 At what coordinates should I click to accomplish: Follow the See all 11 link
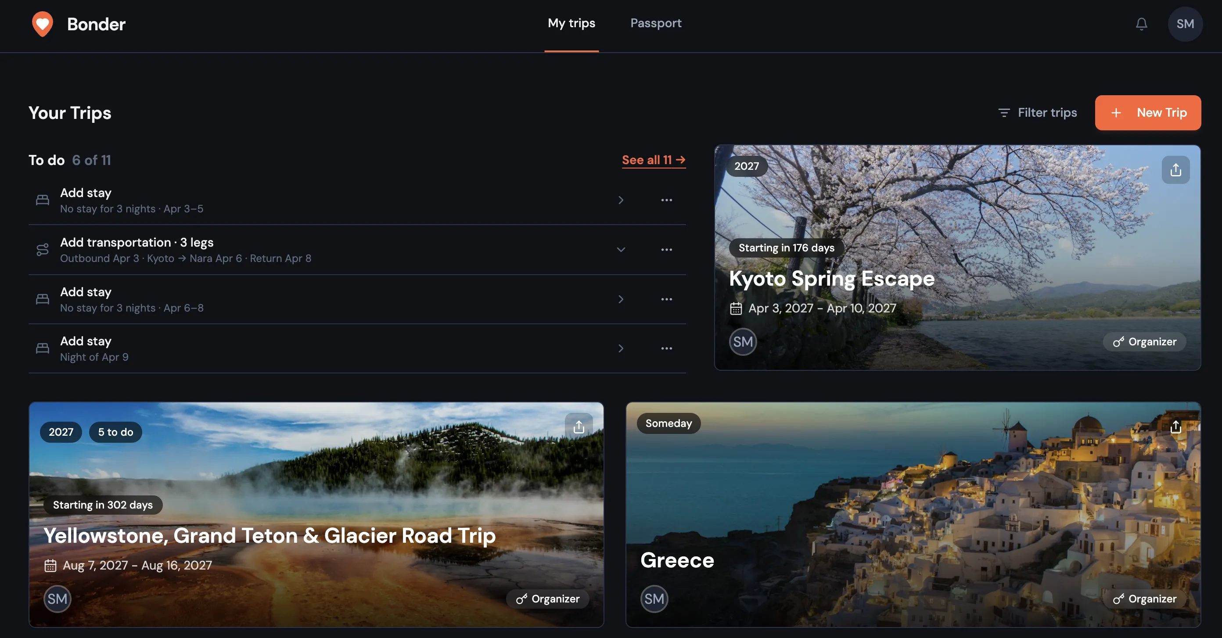coord(654,160)
